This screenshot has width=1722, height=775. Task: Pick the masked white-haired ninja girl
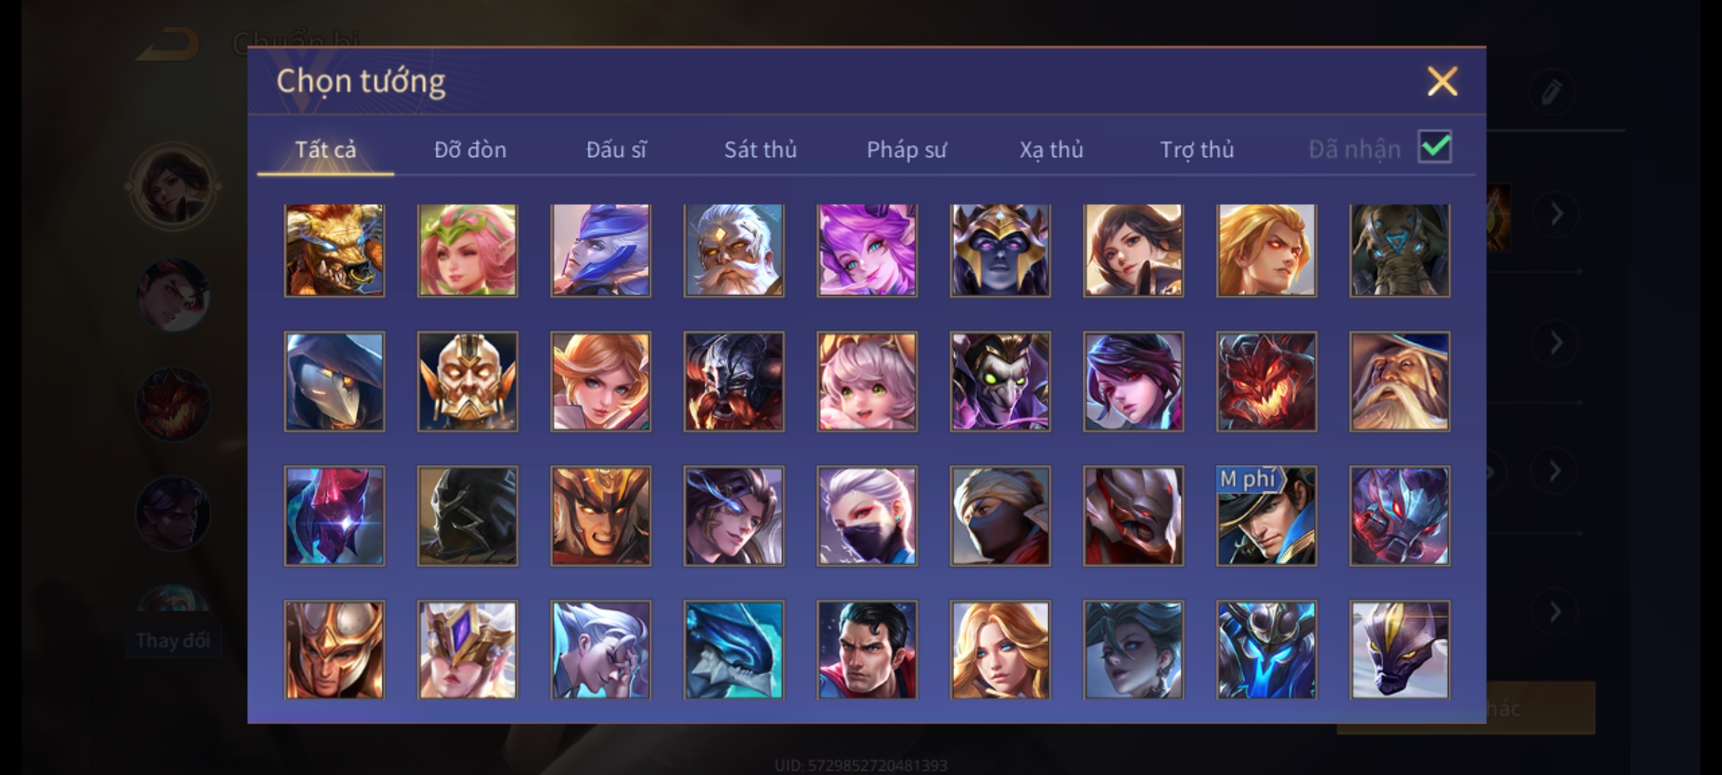tap(867, 515)
